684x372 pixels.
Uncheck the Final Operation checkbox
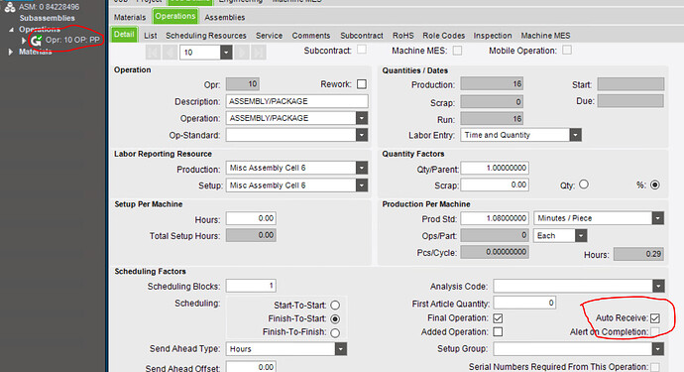[x=498, y=317]
